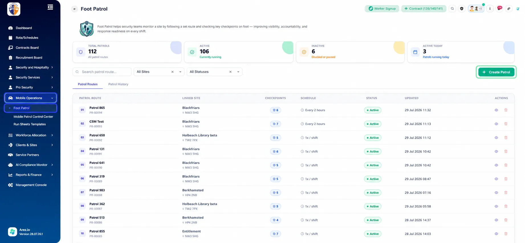Switch to the Patrol History tab
The width and height of the screenshot is (525, 243).
pyautogui.click(x=118, y=84)
